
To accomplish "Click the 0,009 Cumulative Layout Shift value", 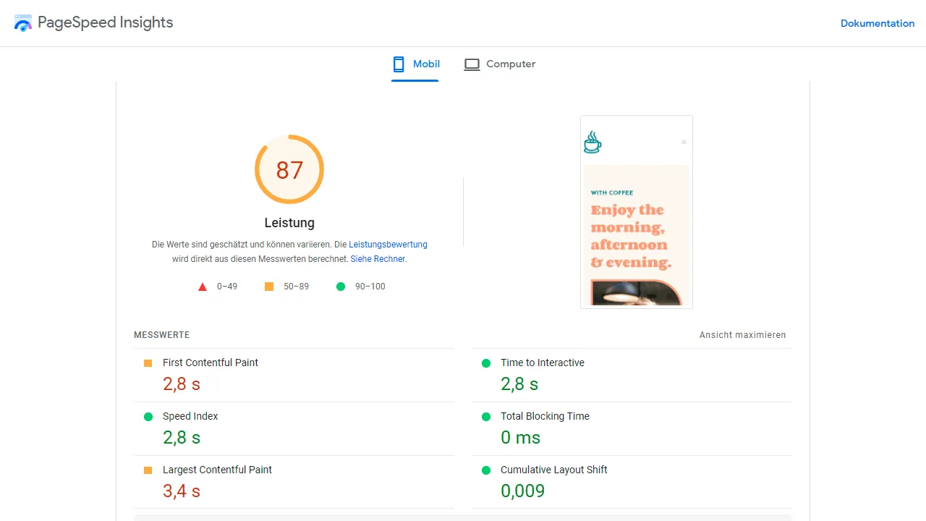I will coord(523,491).
